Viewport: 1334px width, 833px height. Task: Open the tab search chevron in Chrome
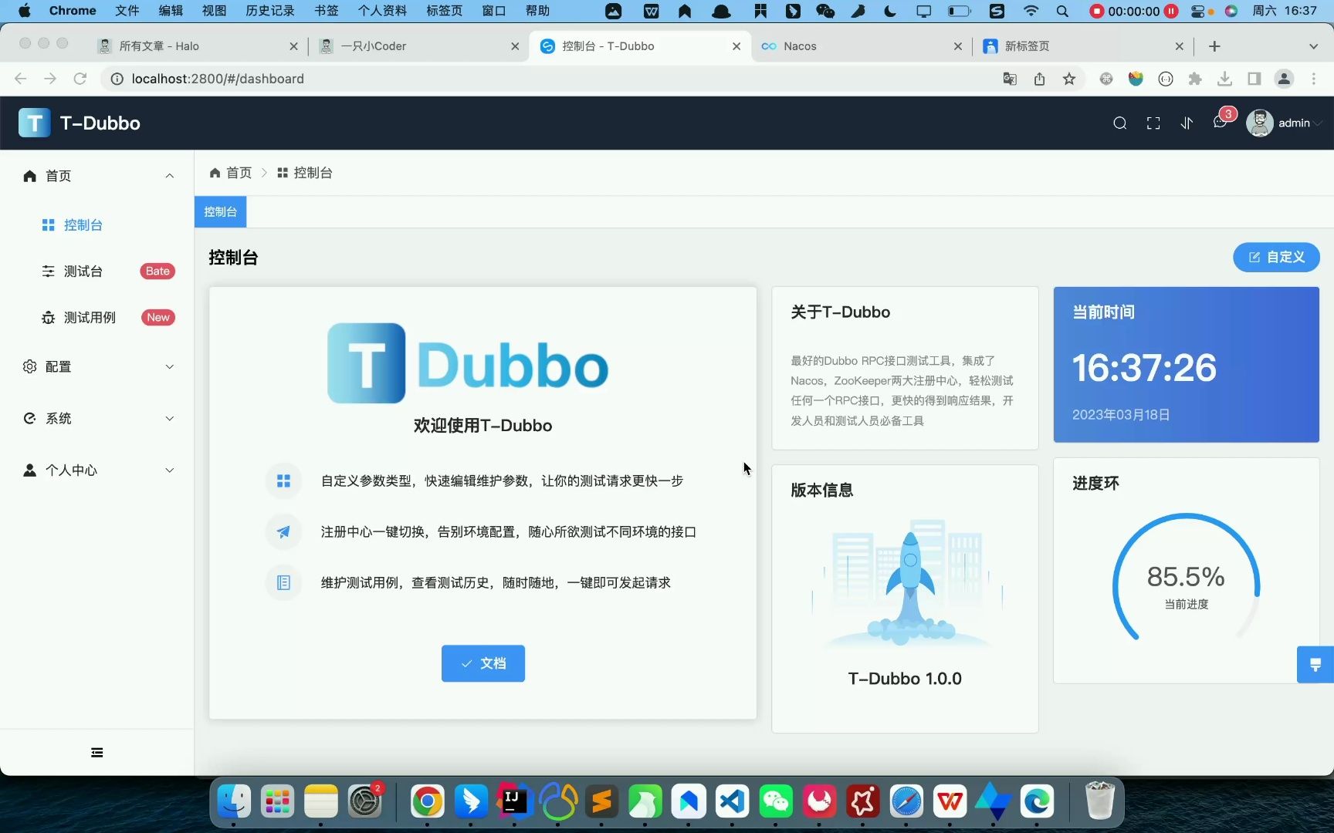point(1313,46)
